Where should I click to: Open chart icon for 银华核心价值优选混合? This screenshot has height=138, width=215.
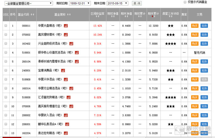77,53
